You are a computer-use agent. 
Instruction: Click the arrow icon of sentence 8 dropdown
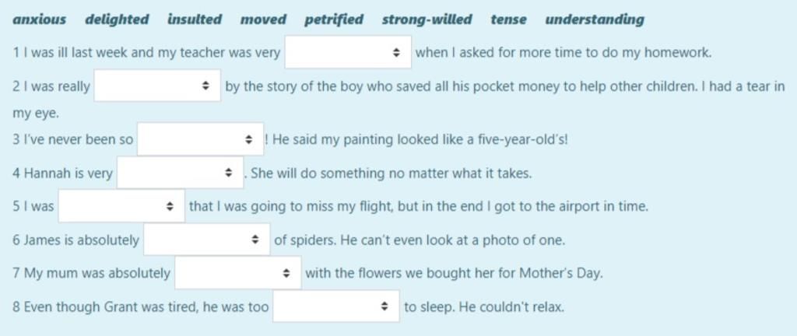point(384,306)
